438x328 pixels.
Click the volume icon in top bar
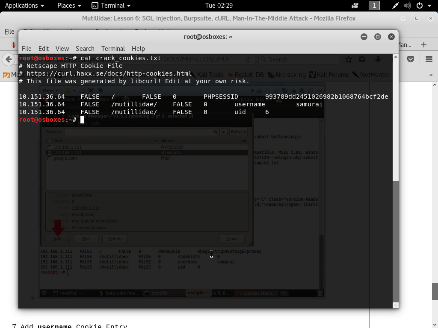pyautogui.click(x=409, y=6)
